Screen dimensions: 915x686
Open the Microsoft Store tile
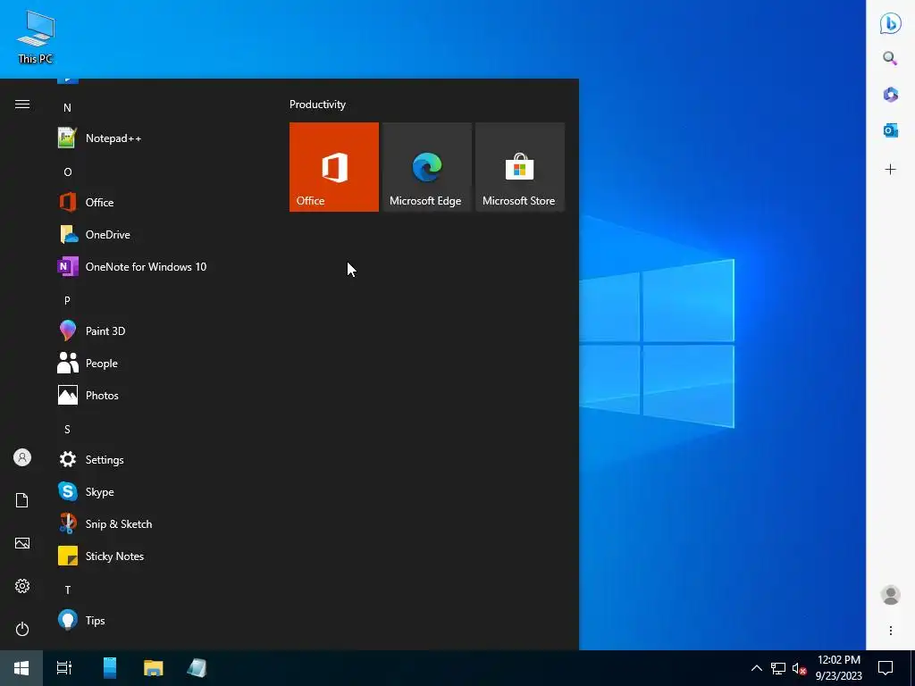[520, 167]
